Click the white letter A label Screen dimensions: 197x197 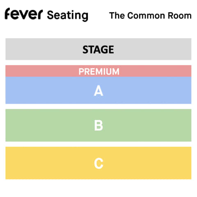98,91
